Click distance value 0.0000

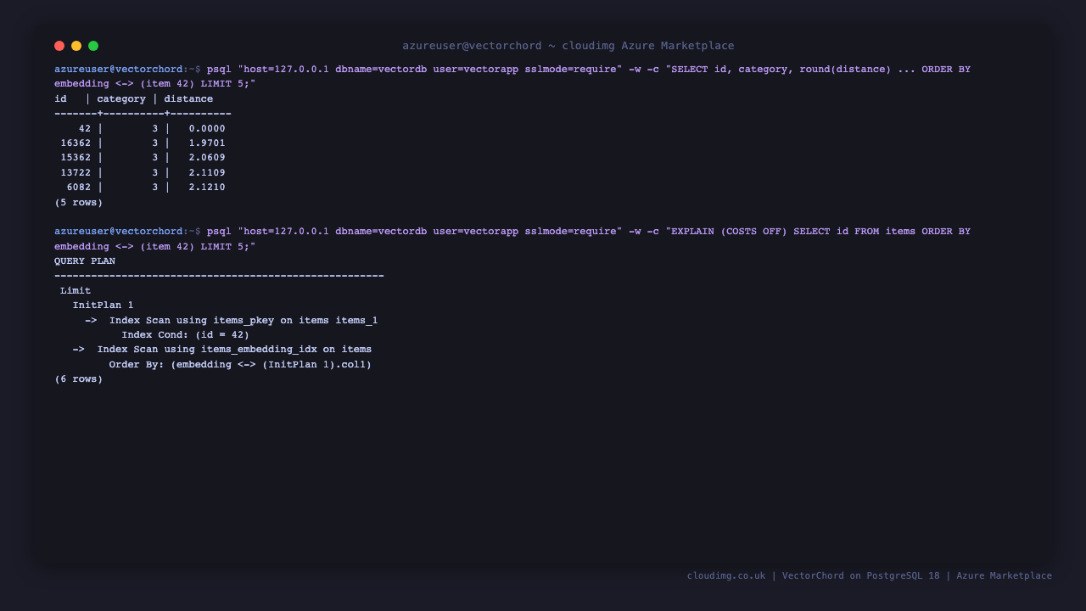click(x=207, y=128)
